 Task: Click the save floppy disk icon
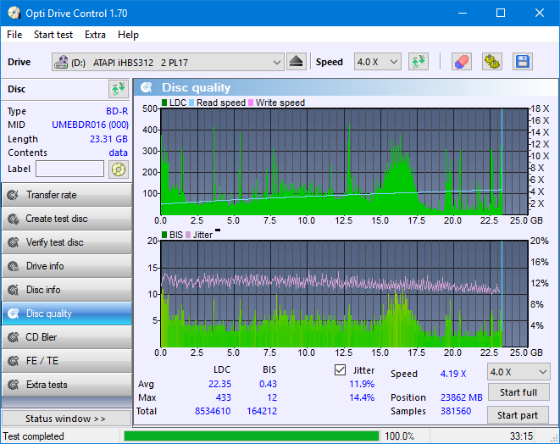523,62
